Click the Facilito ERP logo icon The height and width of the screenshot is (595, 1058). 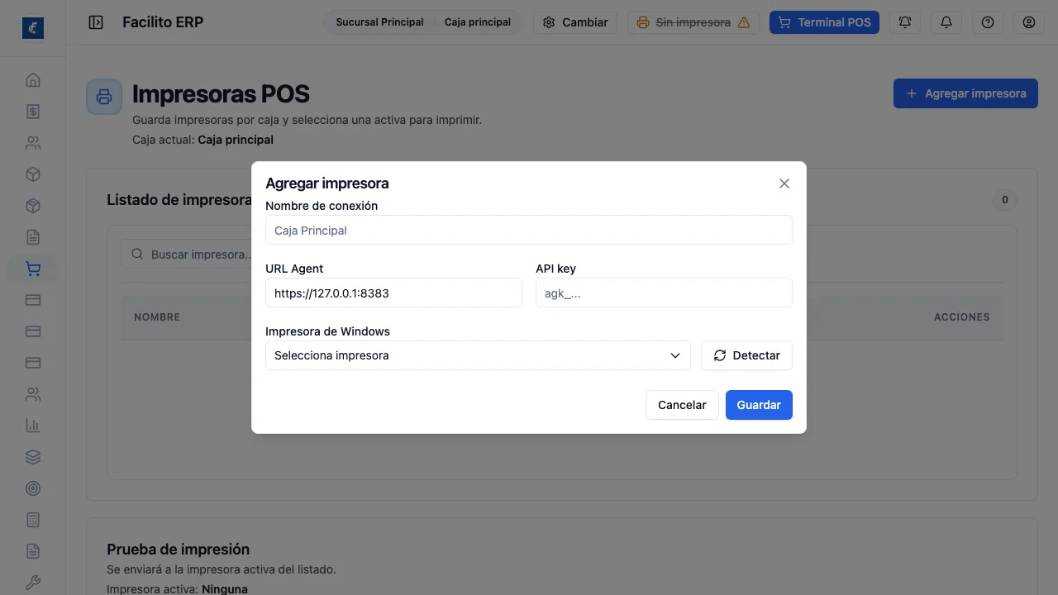pos(33,28)
